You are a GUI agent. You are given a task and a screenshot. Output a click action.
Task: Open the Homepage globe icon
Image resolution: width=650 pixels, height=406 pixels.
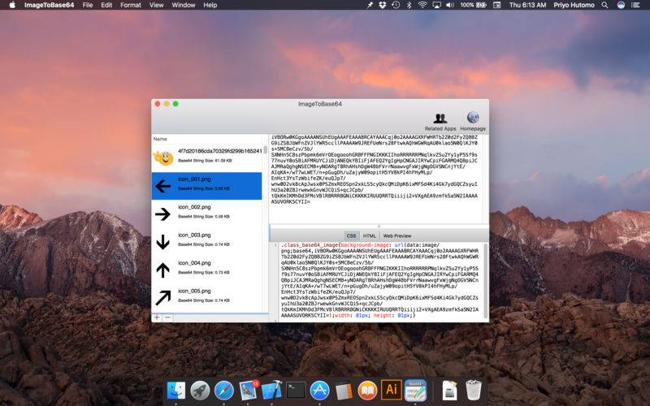tap(473, 122)
